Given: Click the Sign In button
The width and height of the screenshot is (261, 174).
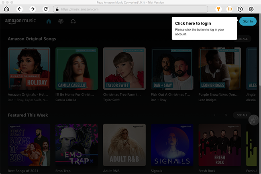Looking at the screenshot, I should tap(248, 21).
